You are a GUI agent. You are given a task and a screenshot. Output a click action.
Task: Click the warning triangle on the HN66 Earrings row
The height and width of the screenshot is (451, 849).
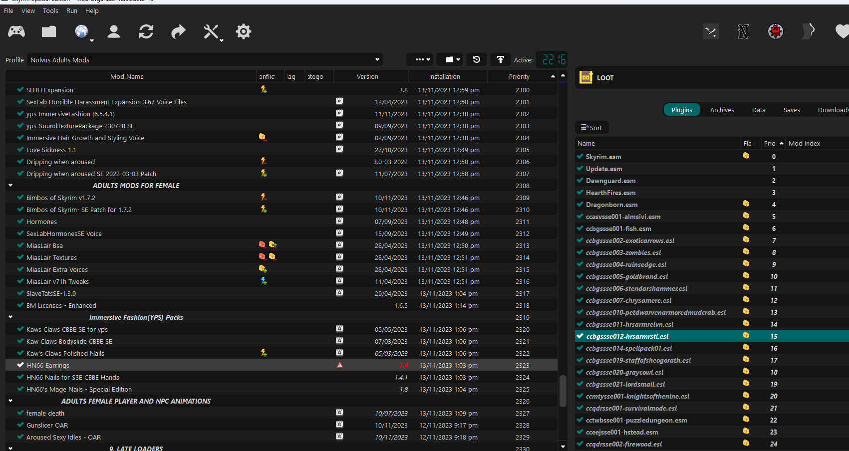pyautogui.click(x=340, y=365)
